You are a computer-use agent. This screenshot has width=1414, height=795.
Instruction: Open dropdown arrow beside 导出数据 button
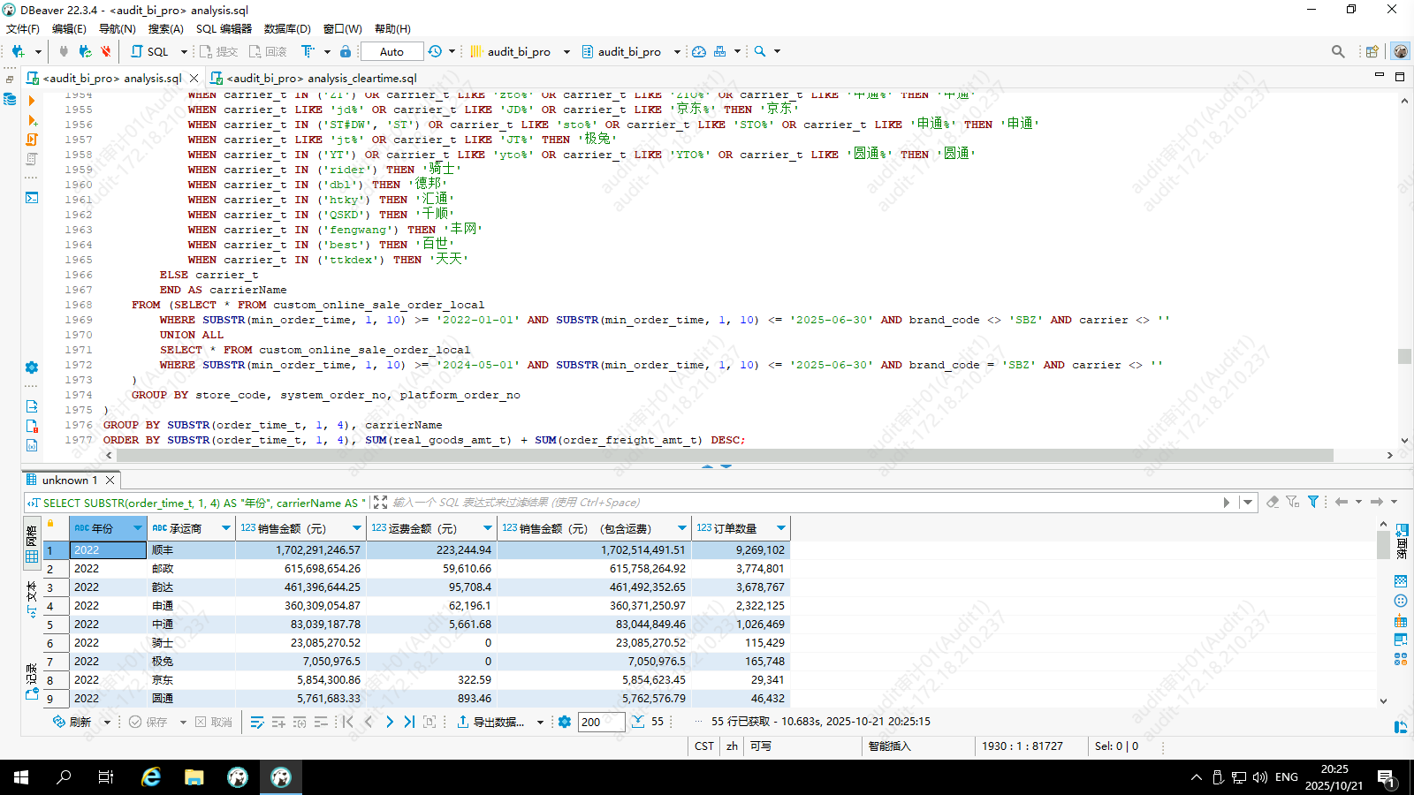click(x=541, y=722)
